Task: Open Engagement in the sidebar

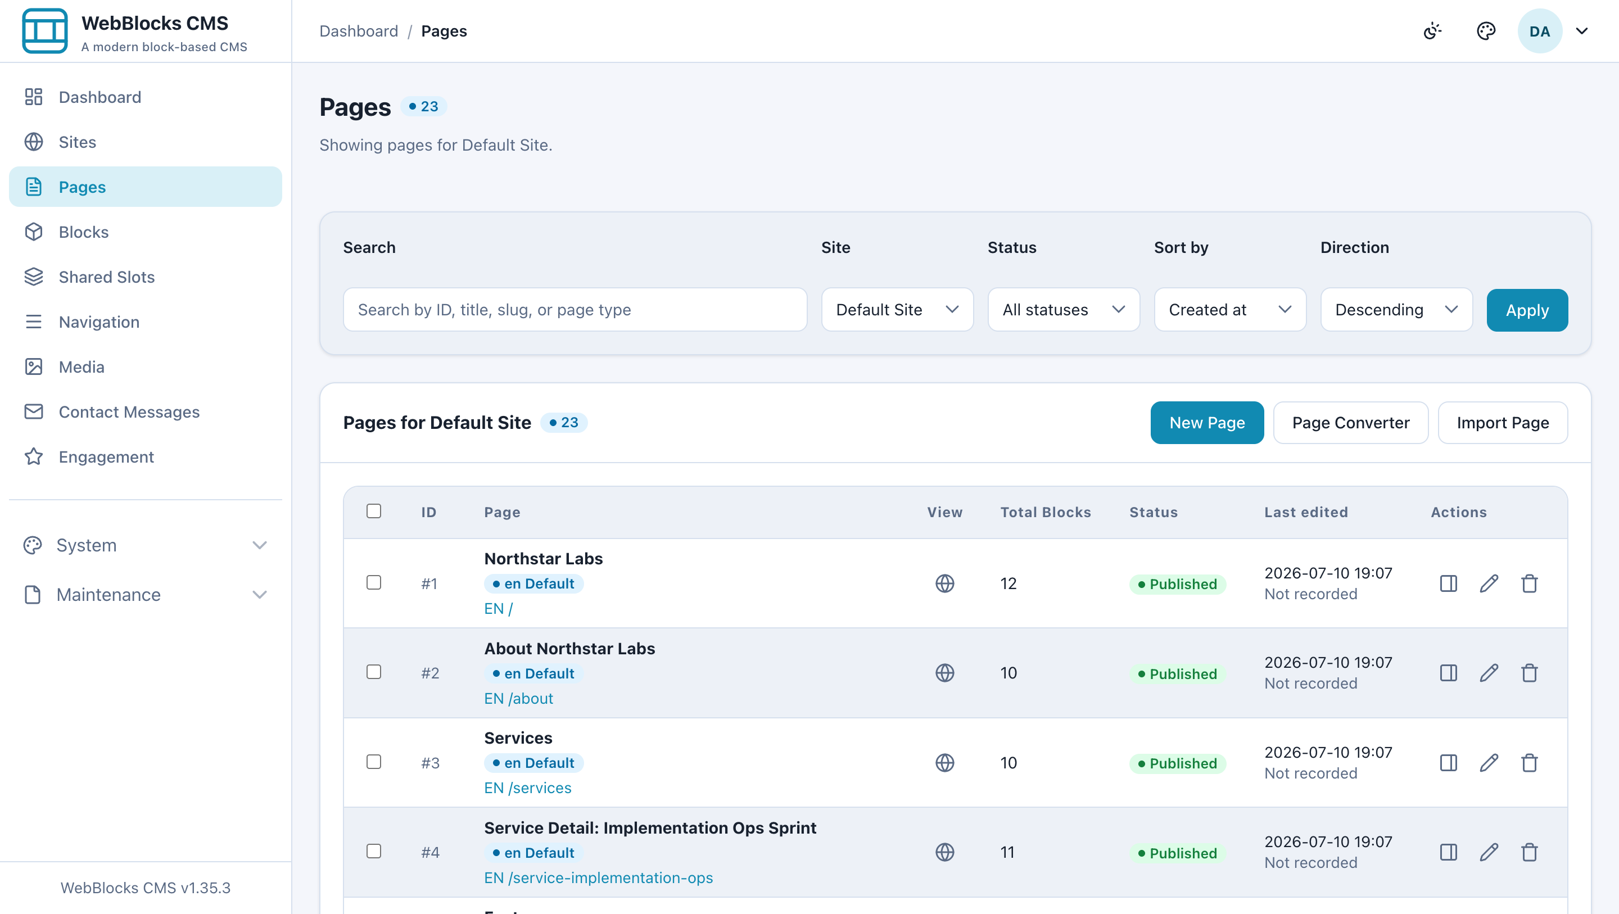Action: [x=145, y=456]
